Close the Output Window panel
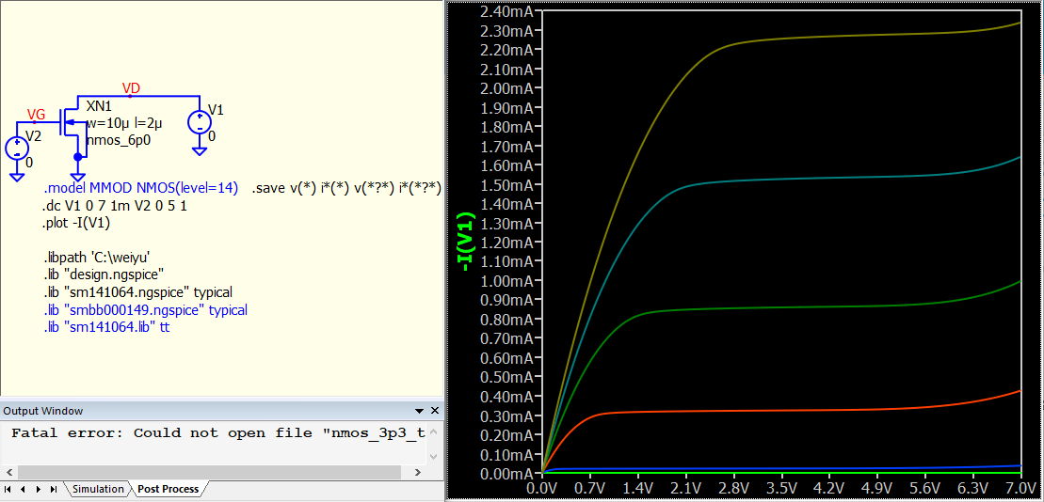This screenshot has width=1044, height=502. [434, 411]
